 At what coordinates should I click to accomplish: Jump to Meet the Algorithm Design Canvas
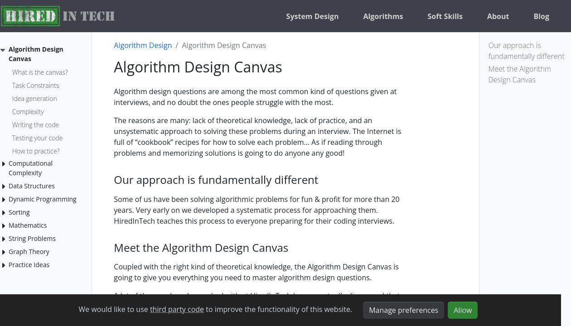519,74
